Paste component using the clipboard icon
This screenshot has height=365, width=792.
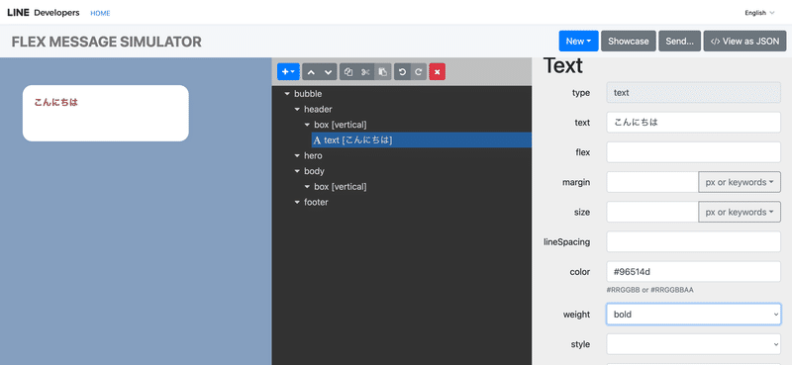(383, 71)
